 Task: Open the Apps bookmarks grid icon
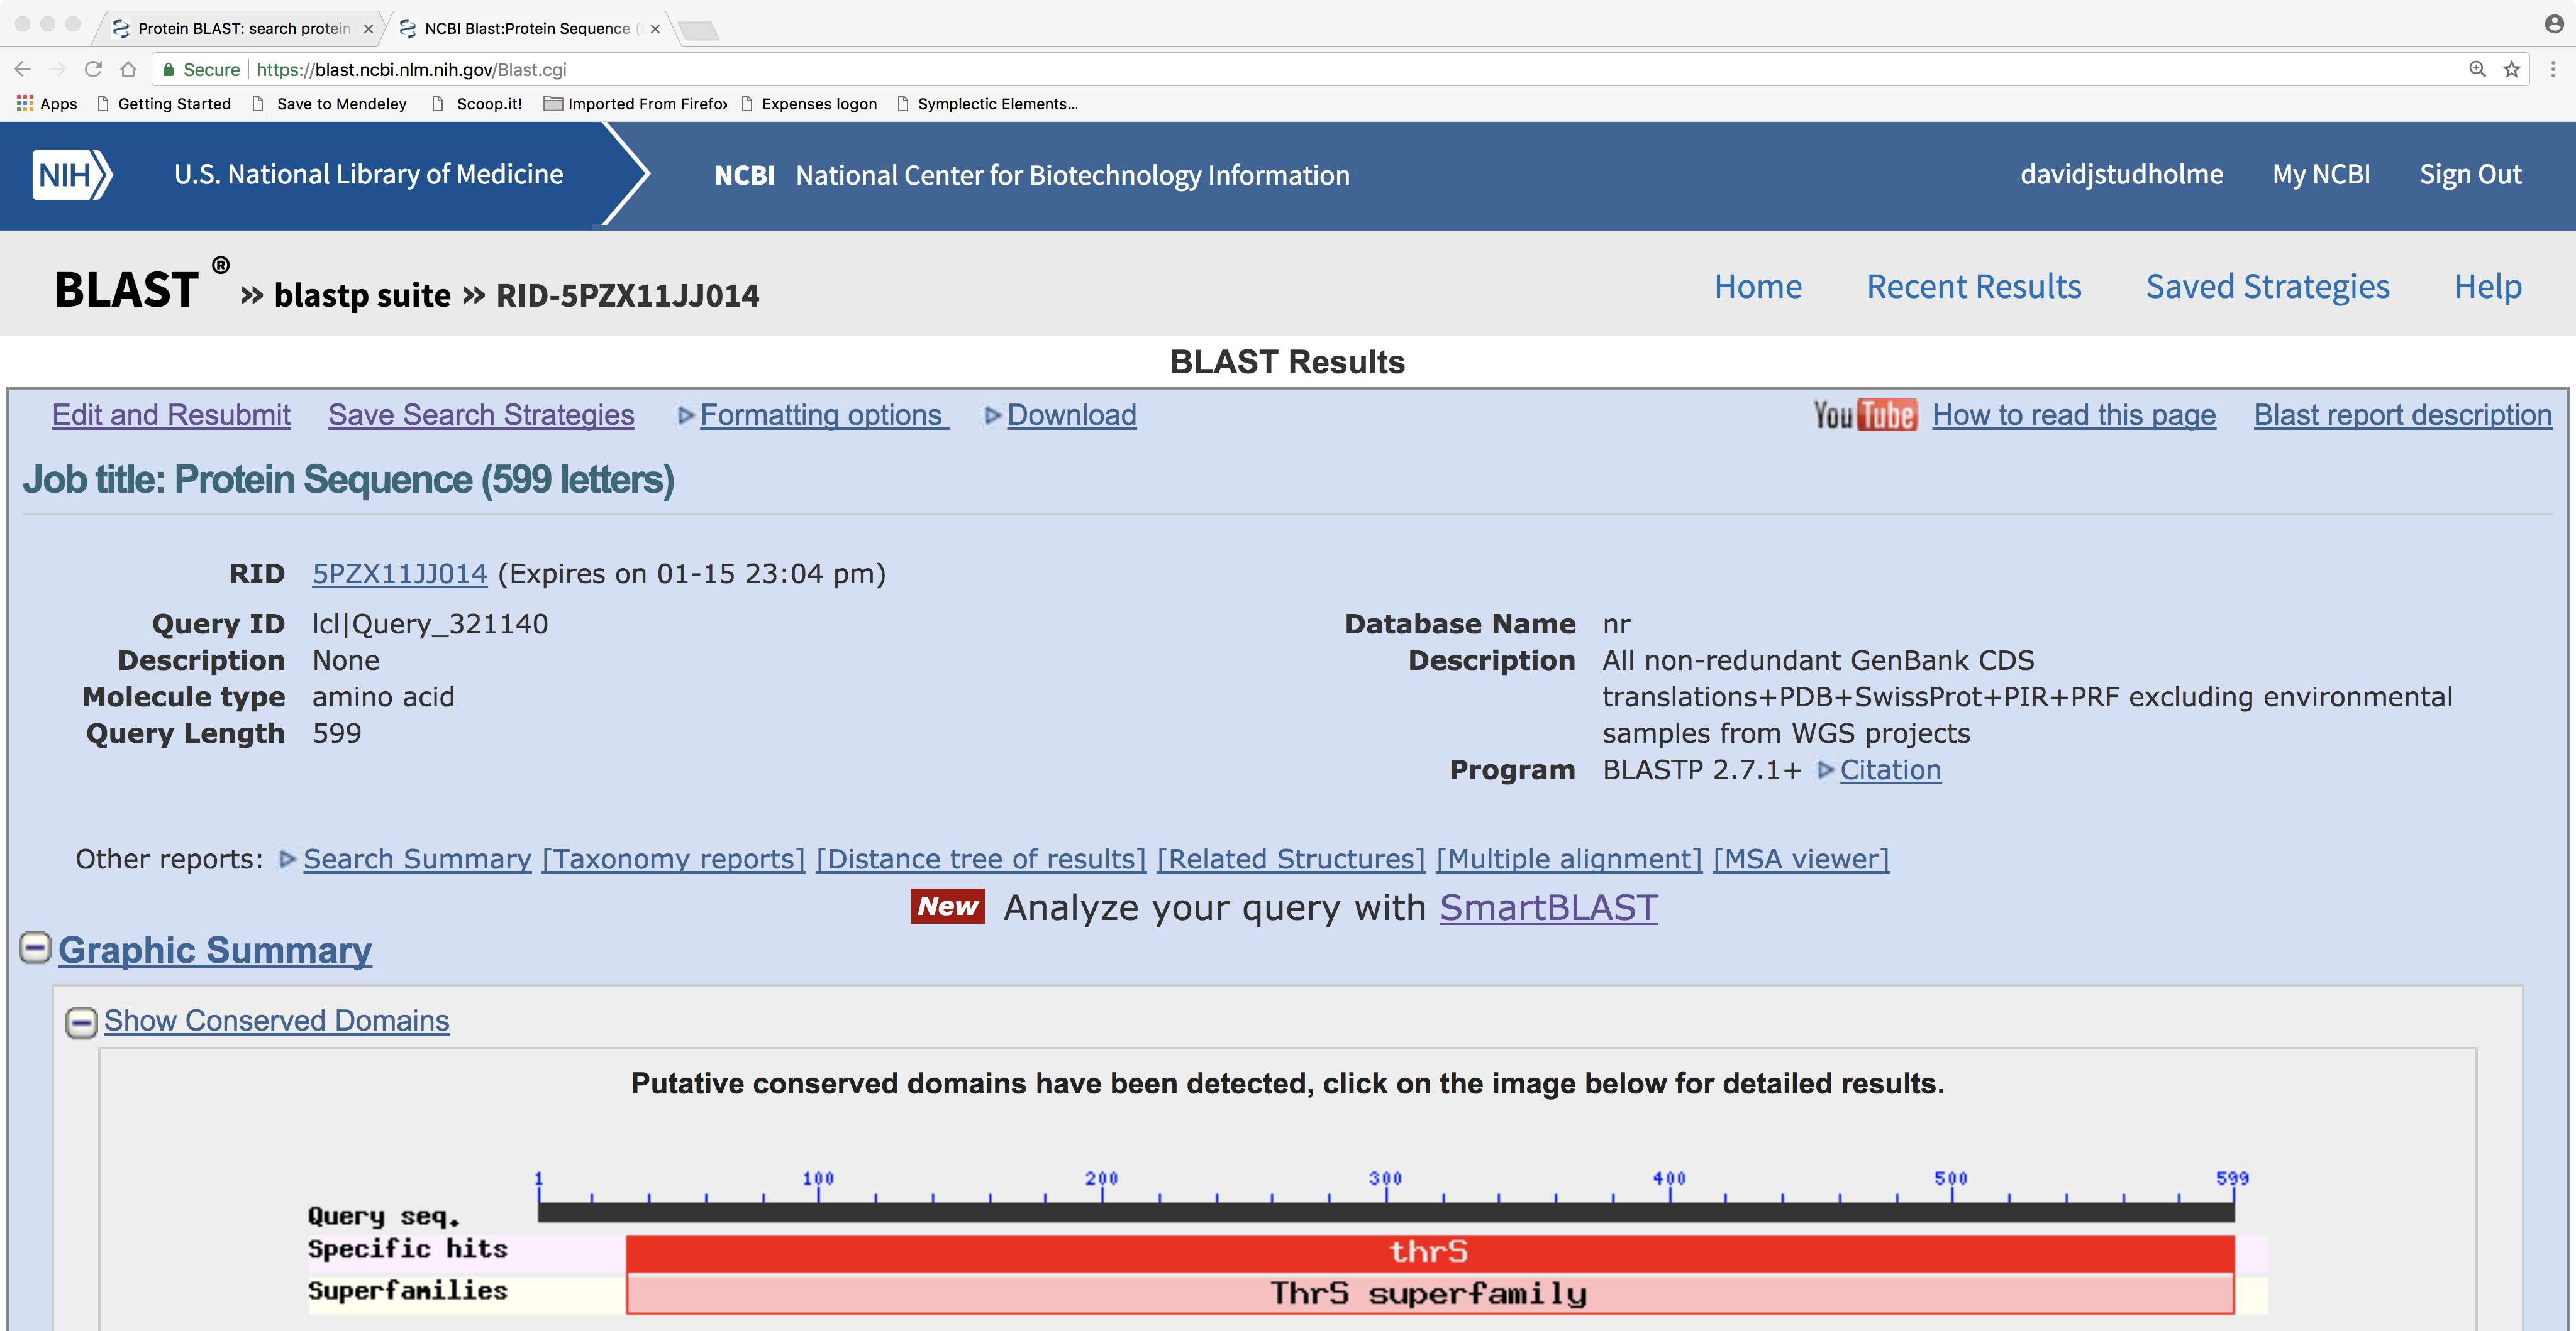point(25,103)
